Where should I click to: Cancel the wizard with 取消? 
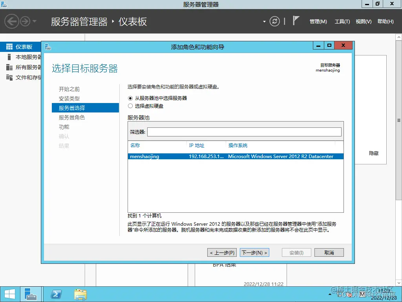329,252
